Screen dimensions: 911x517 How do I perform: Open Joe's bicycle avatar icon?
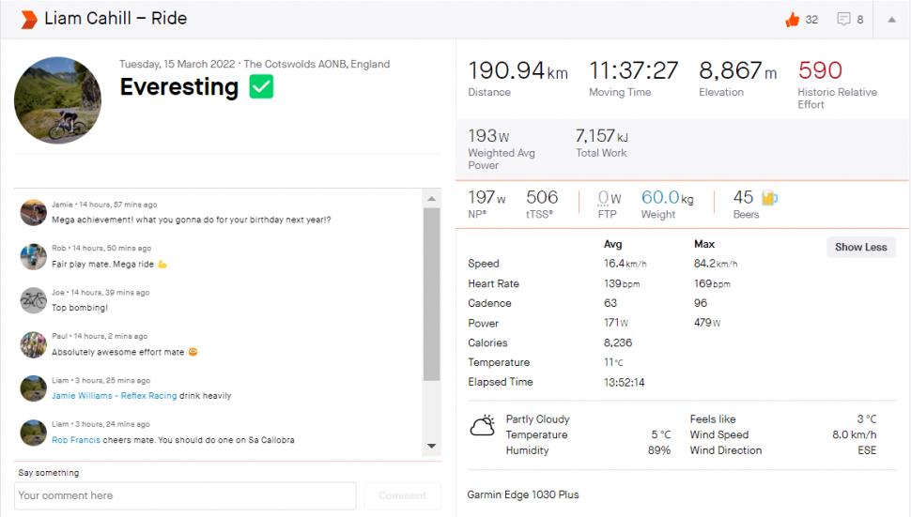click(x=33, y=300)
